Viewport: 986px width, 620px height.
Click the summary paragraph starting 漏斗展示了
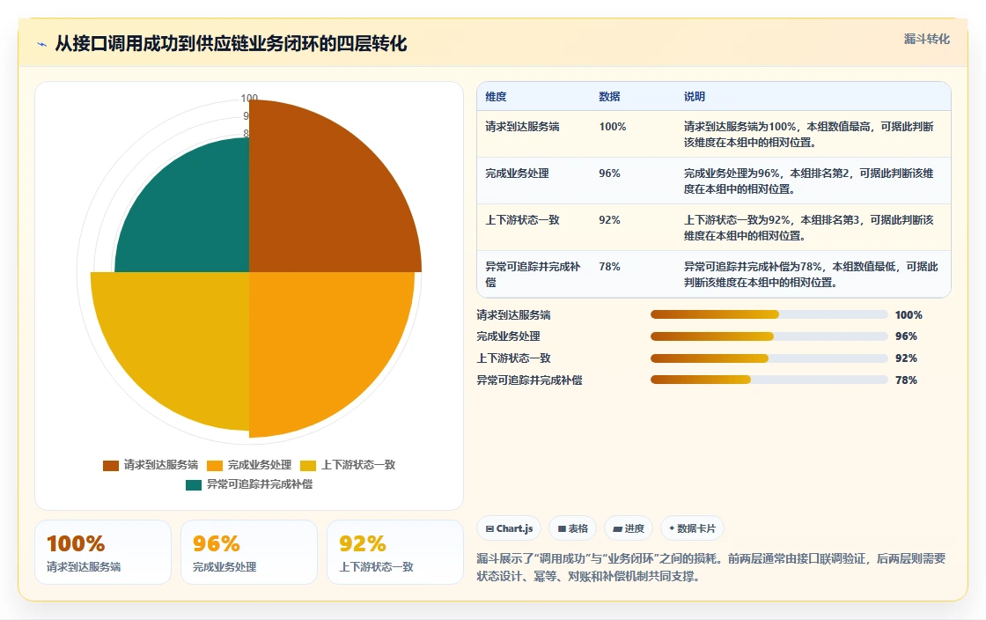(x=711, y=567)
